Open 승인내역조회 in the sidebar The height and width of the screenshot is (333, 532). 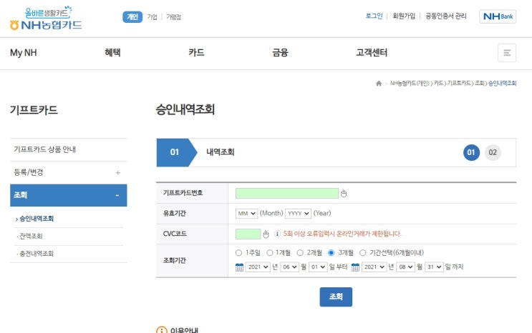[37, 219]
